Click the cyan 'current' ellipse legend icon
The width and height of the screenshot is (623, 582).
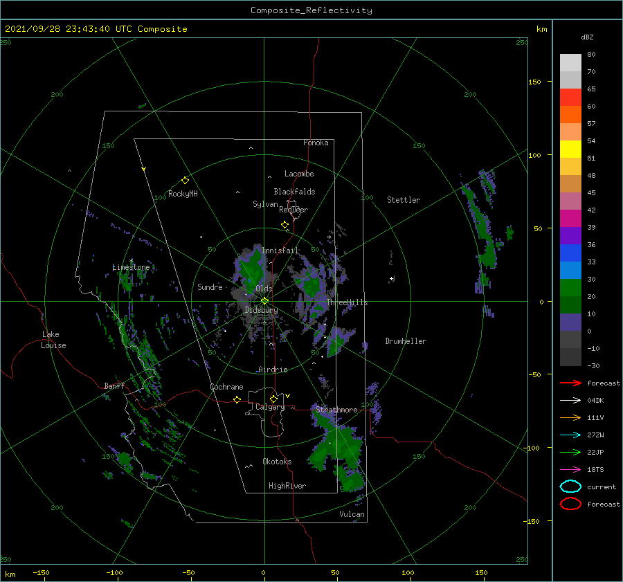click(570, 486)
